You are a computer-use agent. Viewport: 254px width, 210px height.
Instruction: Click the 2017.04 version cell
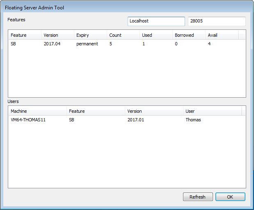pos(51,44)
